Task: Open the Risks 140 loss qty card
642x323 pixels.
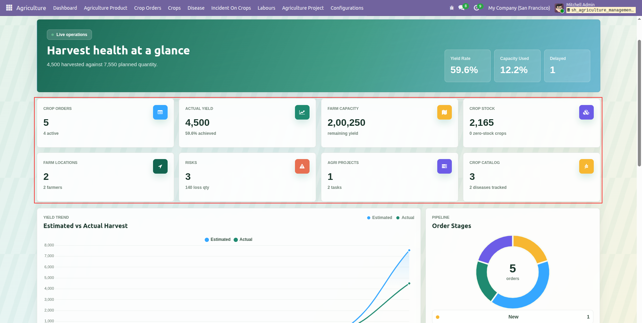Action: click(x=247, y=177)
